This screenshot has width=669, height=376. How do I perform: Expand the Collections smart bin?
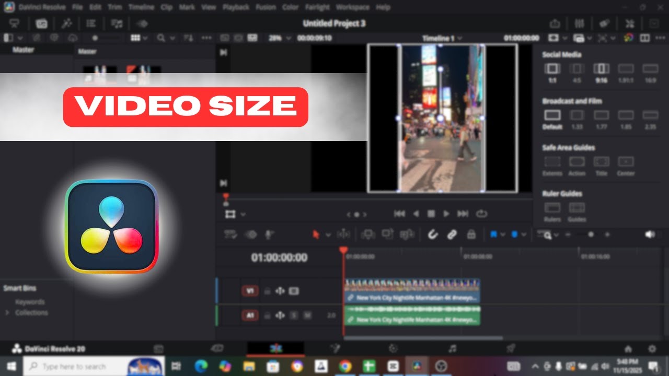click(7, 313)
